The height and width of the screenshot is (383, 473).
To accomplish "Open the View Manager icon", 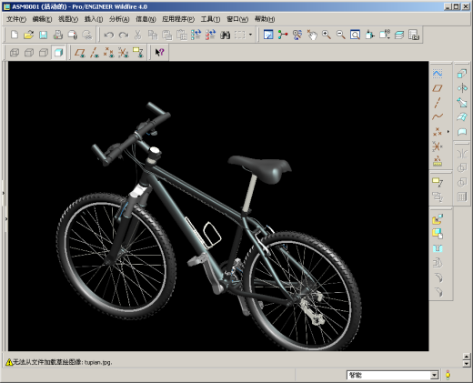I will [x=414, y=35].
